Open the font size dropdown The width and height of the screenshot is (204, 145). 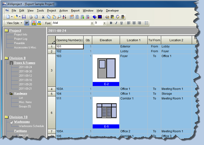click(x=105, y=23)
